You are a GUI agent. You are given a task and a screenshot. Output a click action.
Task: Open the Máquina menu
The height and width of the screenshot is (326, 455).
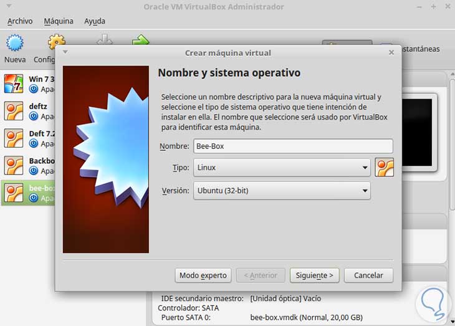click(59, 21)
